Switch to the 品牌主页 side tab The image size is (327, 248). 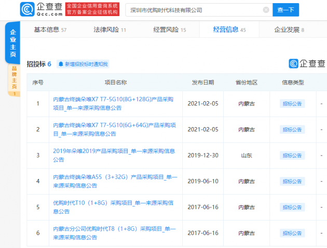(x=14, y=80)
